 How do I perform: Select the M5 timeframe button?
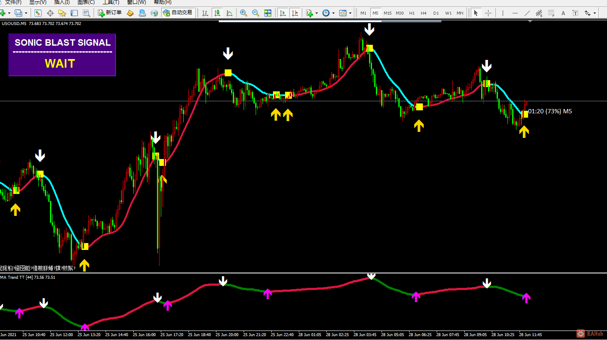[375, 13]
